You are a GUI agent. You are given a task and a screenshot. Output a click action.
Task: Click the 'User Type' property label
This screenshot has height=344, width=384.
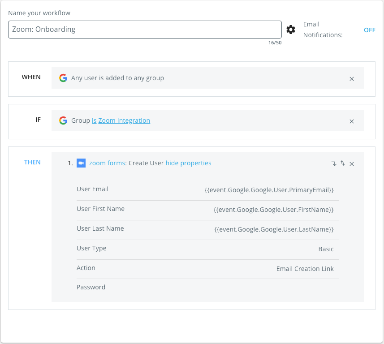coord(91,248)
